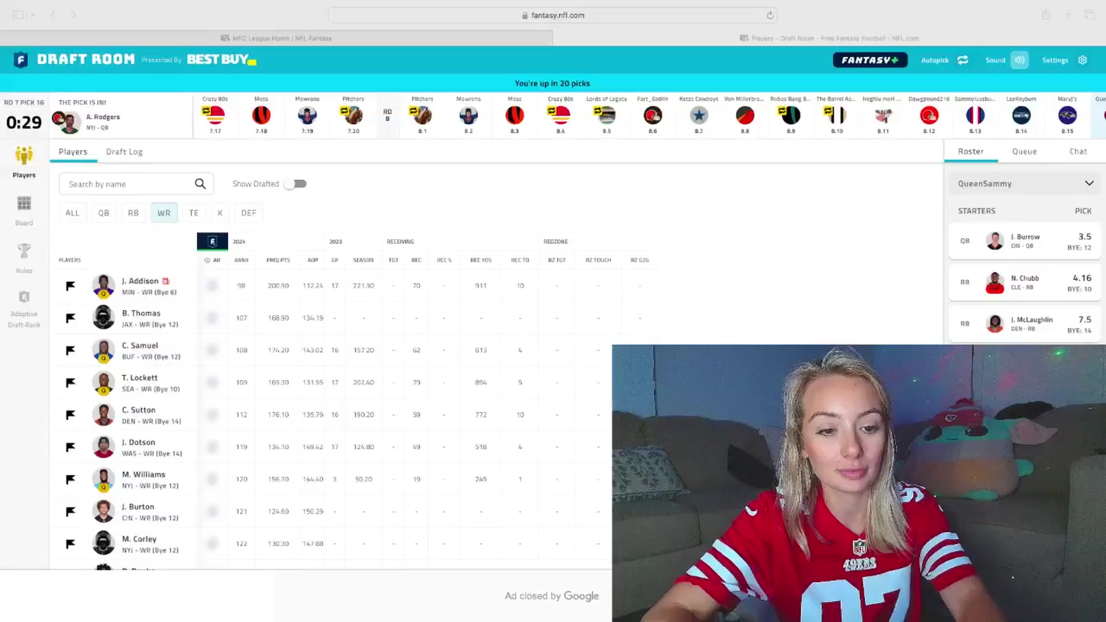Flag B. Thomas for the queue
Viewport: 1106px width, 622px height.
coord(70,318)
